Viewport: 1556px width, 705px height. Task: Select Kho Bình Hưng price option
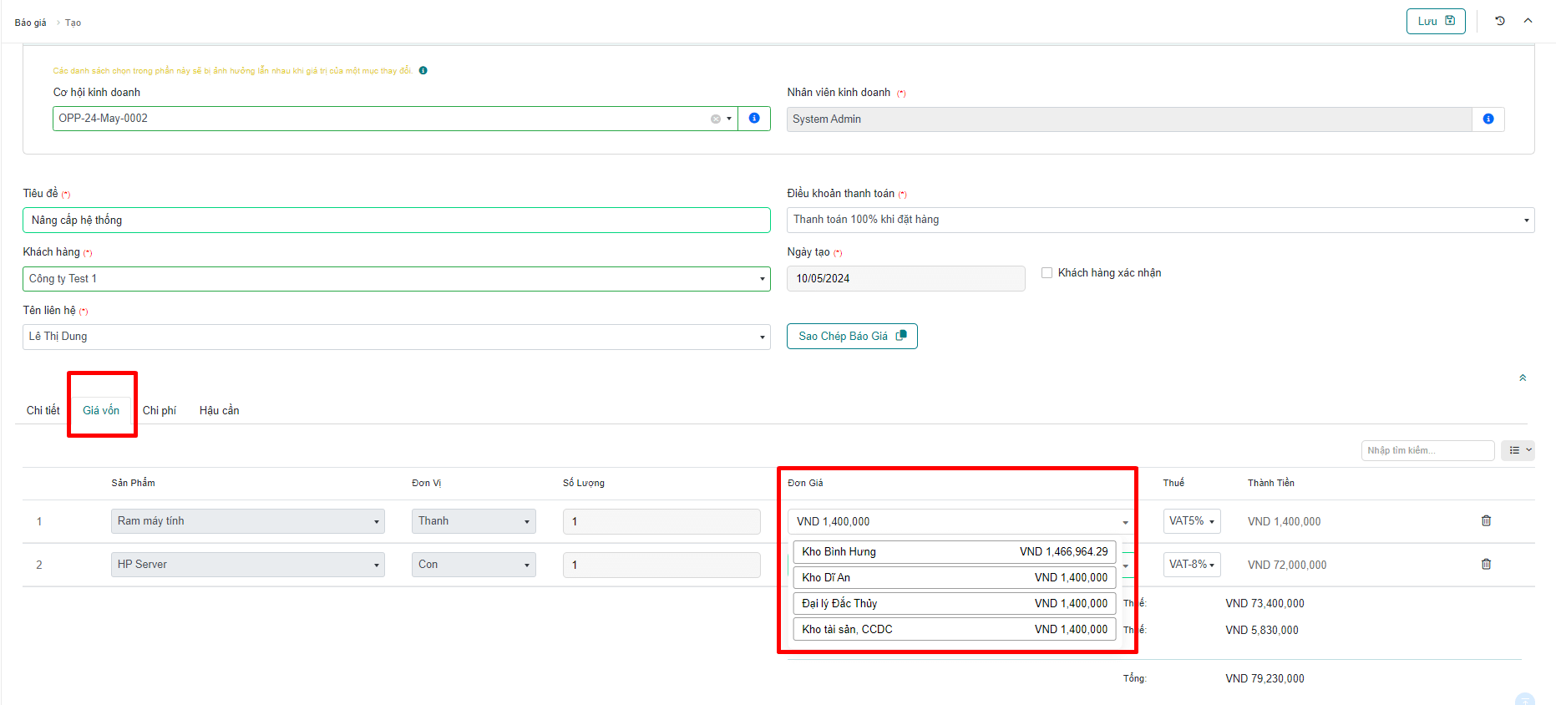[x=954, y=552]
